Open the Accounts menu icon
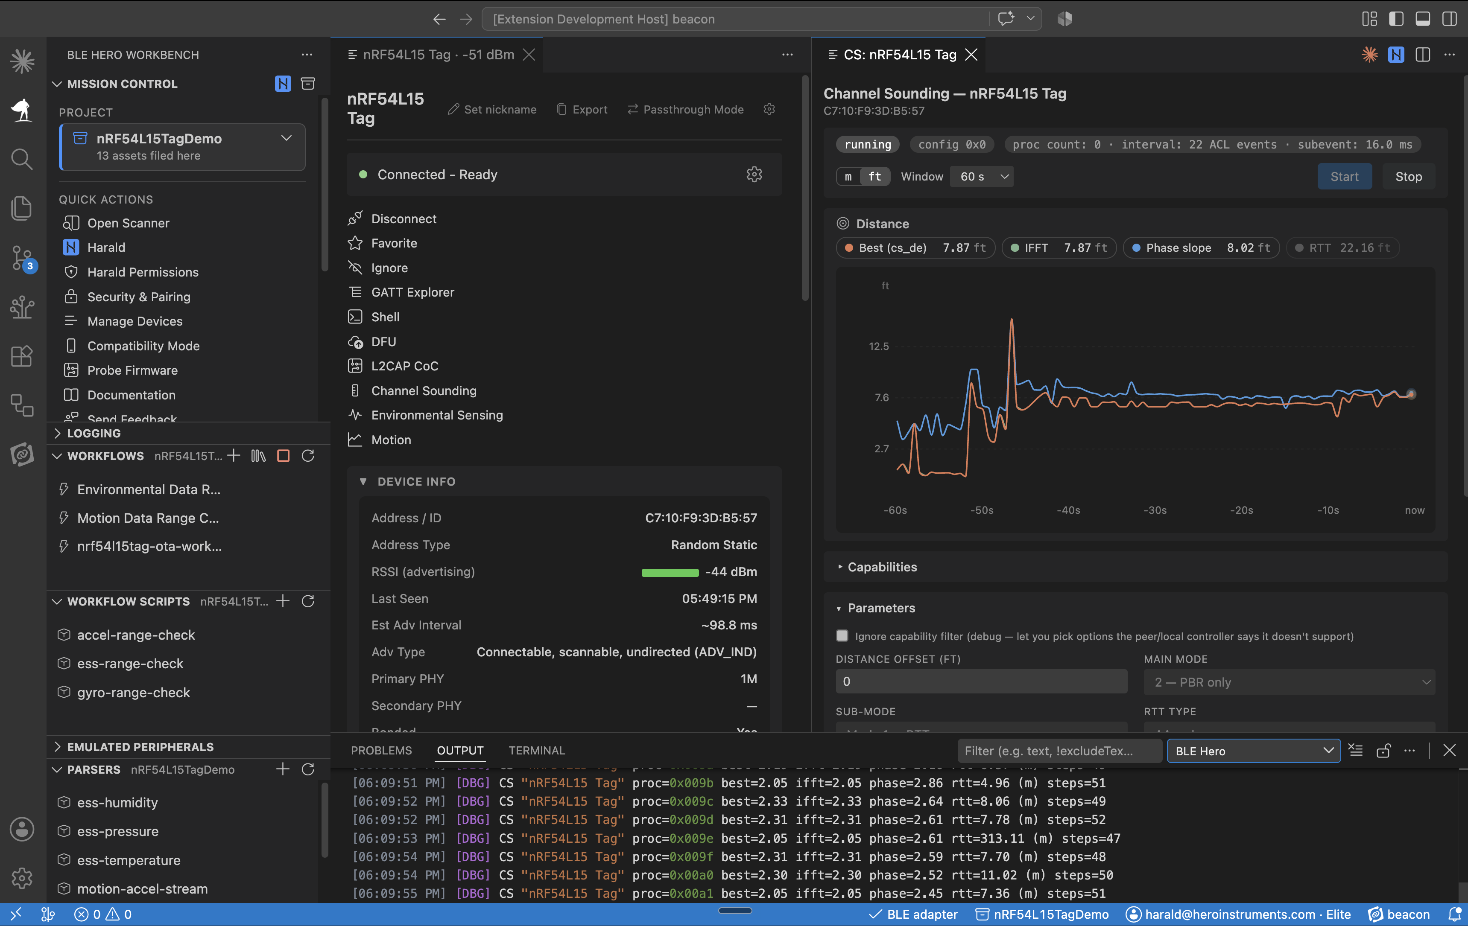 22,829
